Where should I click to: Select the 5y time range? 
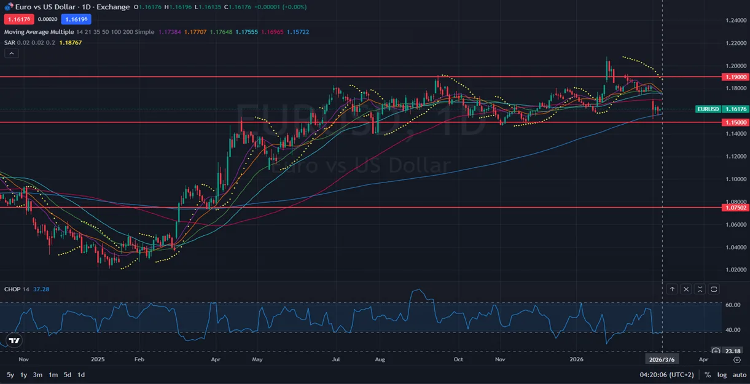tap(10, 375)
